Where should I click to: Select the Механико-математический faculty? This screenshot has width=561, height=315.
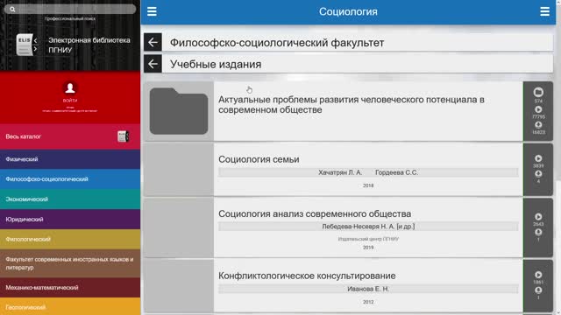70,288
